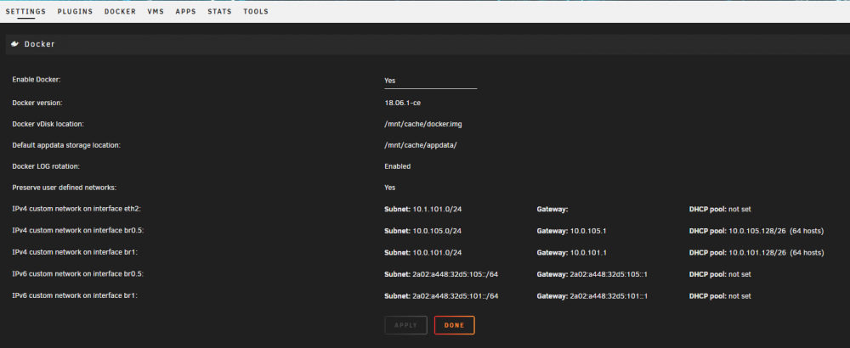Click gateway value 10.0.105.1

click(x=588, y=231)
